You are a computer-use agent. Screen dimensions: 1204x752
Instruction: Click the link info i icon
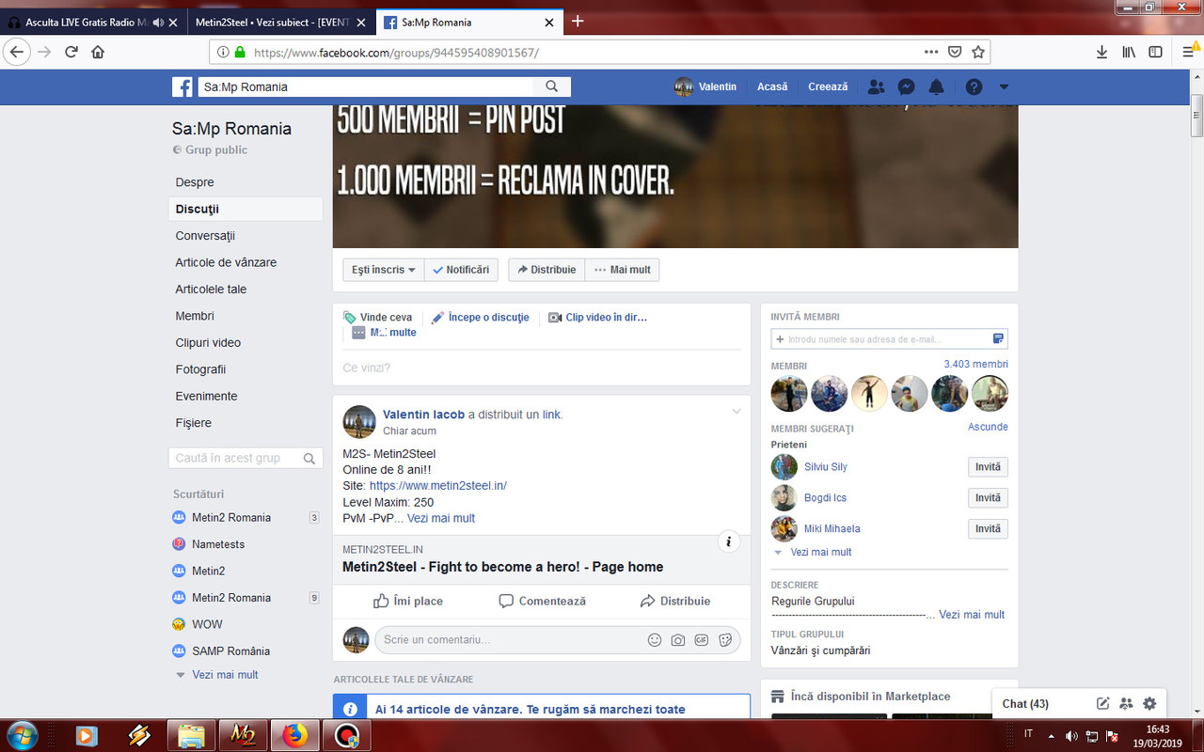click(x=728, y=541)
